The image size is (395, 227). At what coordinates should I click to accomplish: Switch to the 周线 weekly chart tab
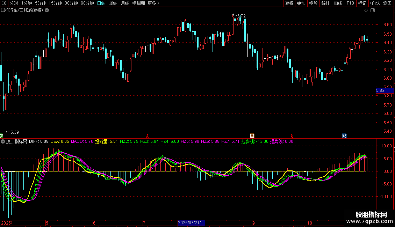[113, 3]
